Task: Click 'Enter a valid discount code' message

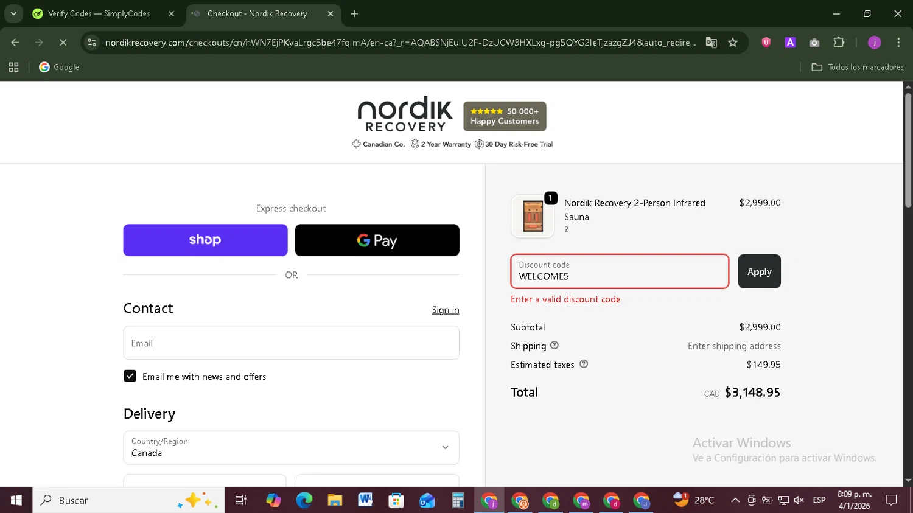Action: [565, 299]
